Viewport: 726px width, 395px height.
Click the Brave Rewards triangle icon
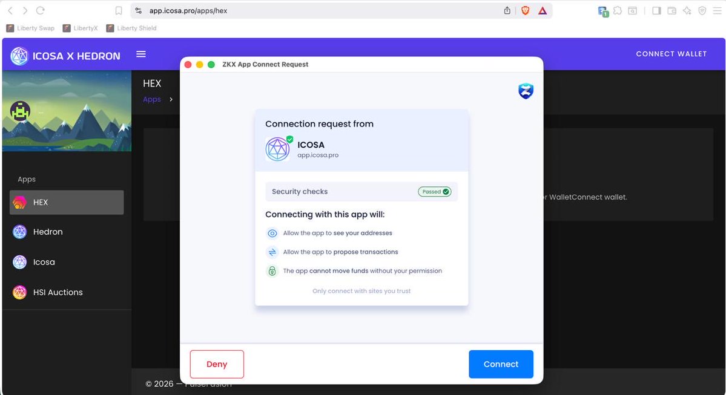click(543, 11)
